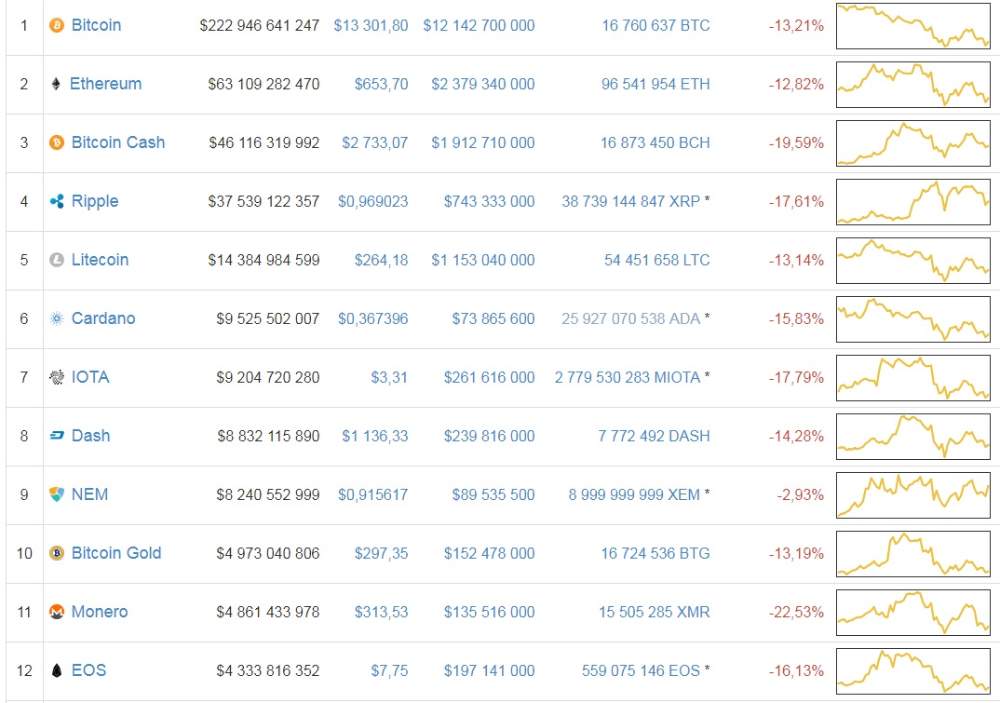Click the Monero logo icon
The image size is (1000, 703).
point(57,612)
